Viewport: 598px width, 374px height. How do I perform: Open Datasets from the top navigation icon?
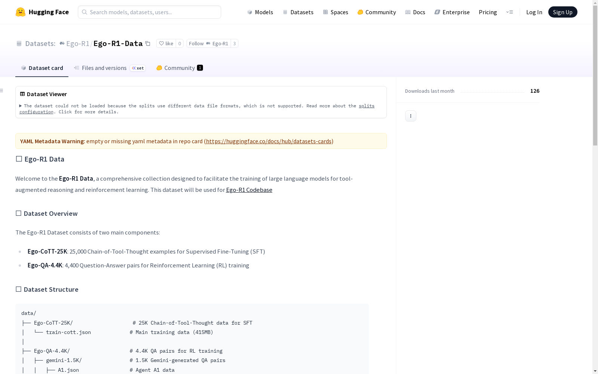285,12
